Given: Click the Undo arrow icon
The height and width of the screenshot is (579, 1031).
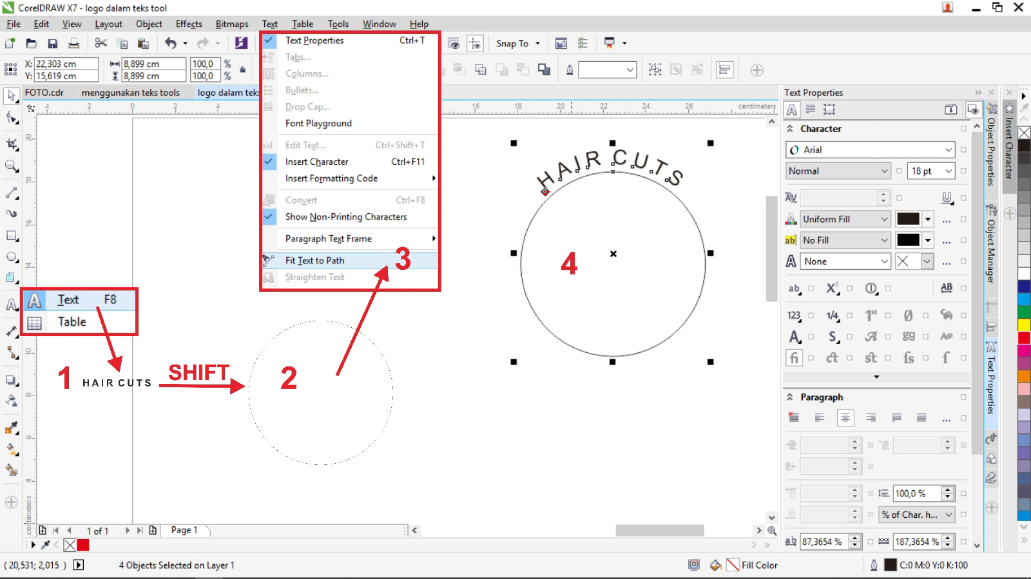Looking at the screenshot, I should [170, 43].
